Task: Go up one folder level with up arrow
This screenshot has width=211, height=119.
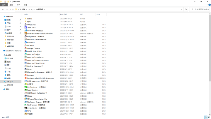Action: tap(13, 9)
